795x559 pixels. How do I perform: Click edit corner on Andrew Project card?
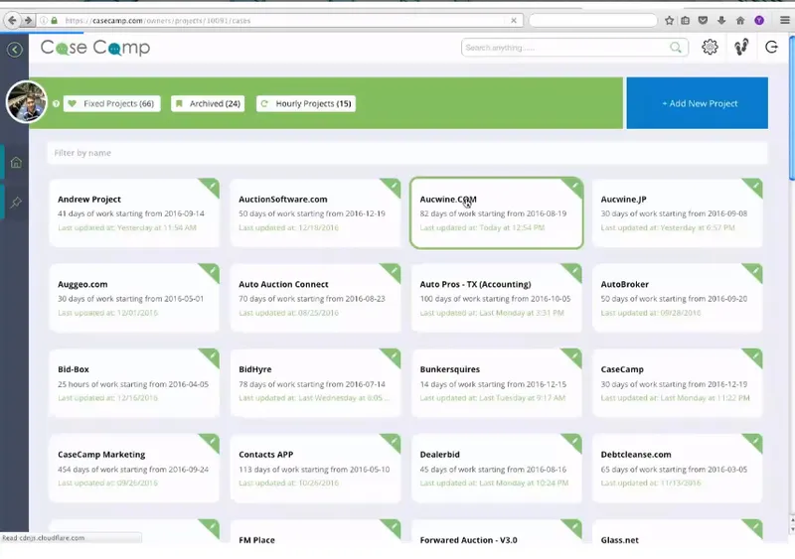pos(213,186)
